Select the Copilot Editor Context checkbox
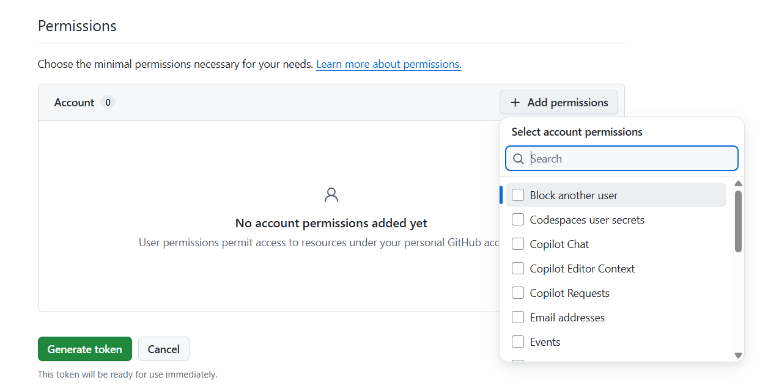 [518, 269]
